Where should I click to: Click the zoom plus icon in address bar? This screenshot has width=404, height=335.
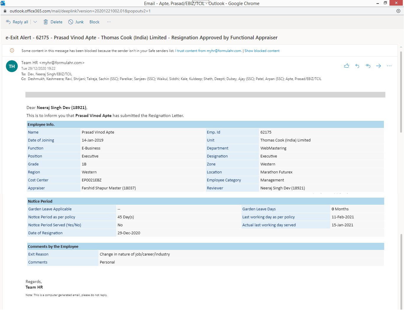coord(398,11)
